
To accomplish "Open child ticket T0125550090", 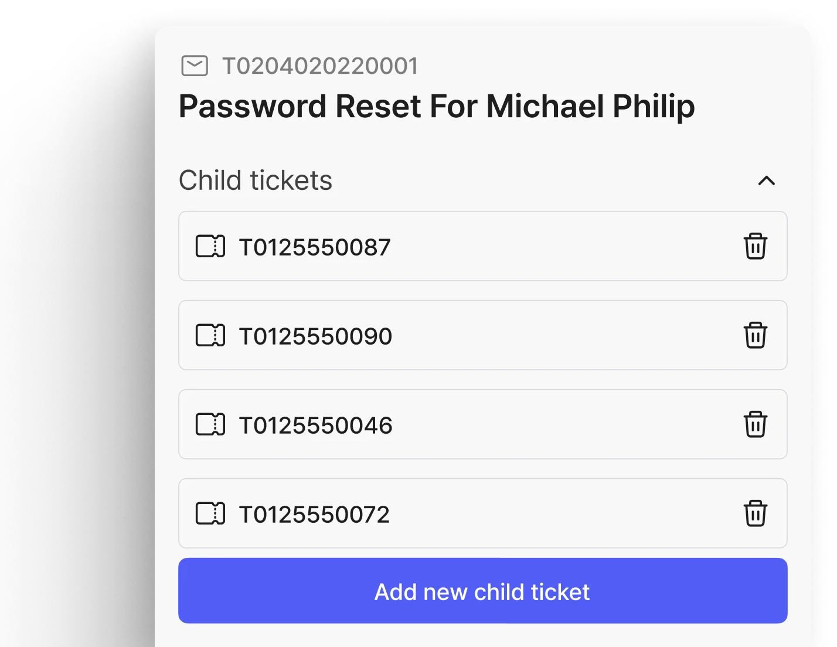I will 315,336.
